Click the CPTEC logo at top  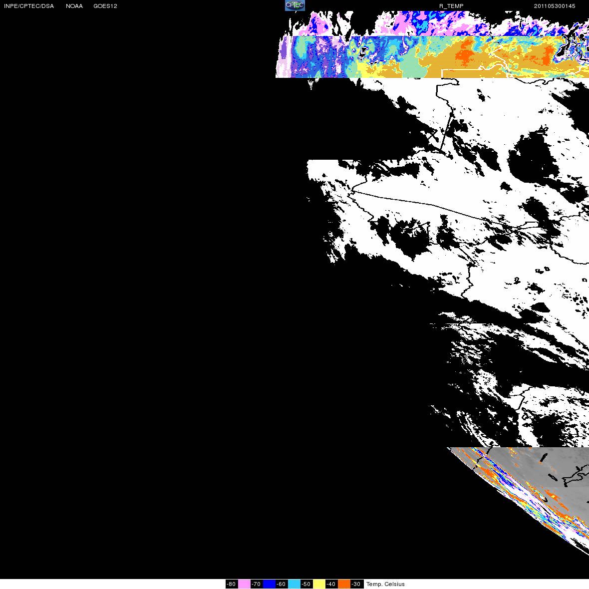[295, 5]
